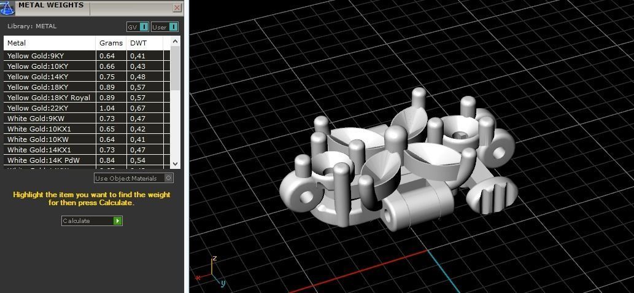This screenshot has width=634, height=293.
Task: Click the 0,67 DWT value for 22KY
Action: [137, 108]
